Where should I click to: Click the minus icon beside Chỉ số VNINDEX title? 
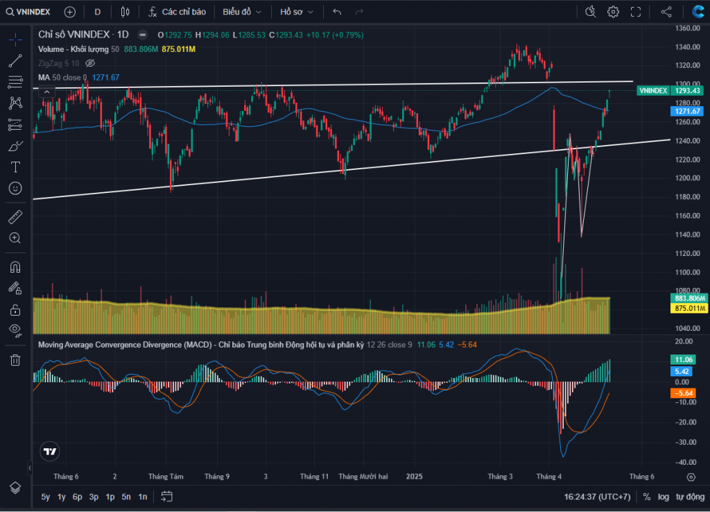143,35
